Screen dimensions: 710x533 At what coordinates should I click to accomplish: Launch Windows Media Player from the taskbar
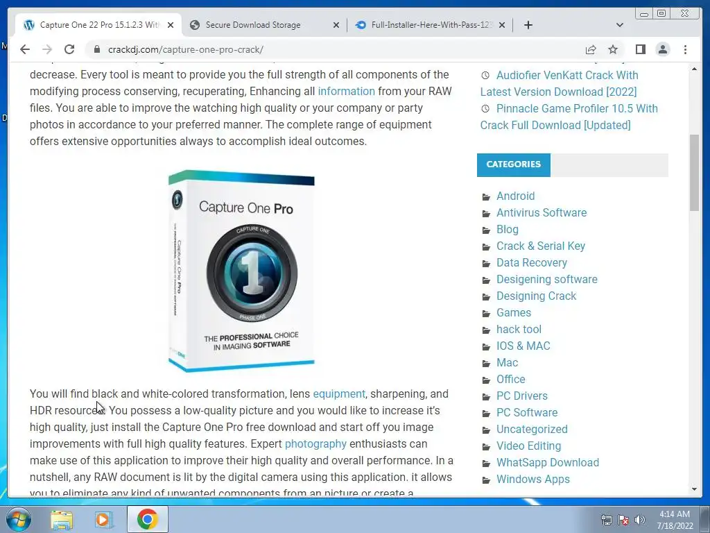coord(103,519)
